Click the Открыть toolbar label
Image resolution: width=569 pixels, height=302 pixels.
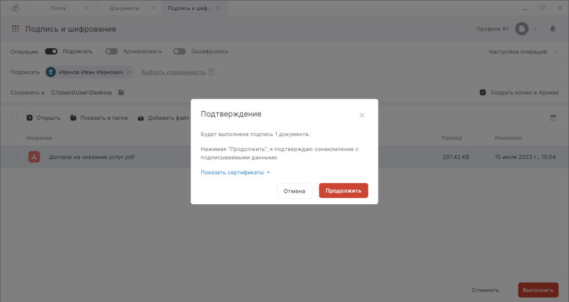48,118
